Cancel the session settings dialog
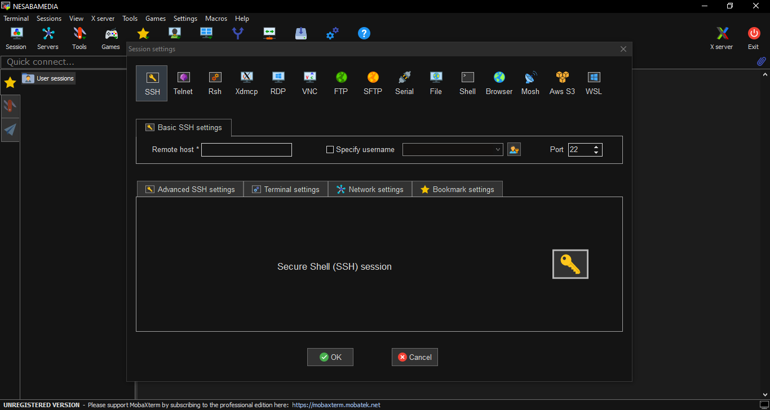The image size is (770, 410). coord(415,357)
